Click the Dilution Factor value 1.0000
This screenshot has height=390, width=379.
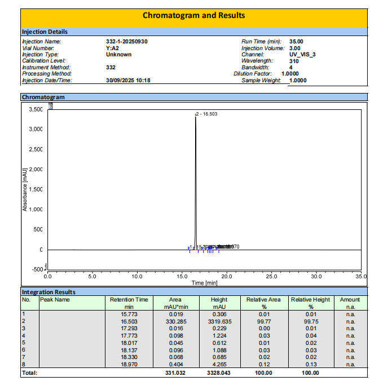(x=290, y=74)
